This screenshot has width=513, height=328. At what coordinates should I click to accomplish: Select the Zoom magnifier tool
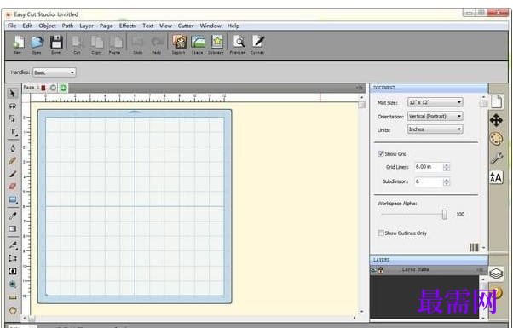coord(13,285)
